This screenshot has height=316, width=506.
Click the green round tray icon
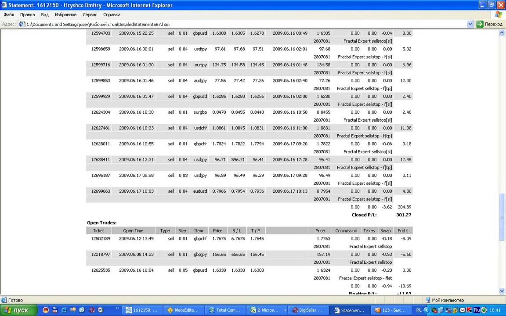point(484,310)
